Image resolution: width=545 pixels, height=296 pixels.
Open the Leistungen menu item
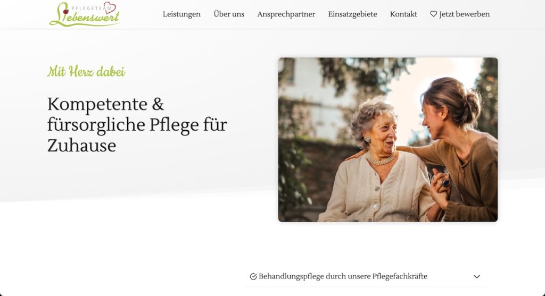pos(181,14)
